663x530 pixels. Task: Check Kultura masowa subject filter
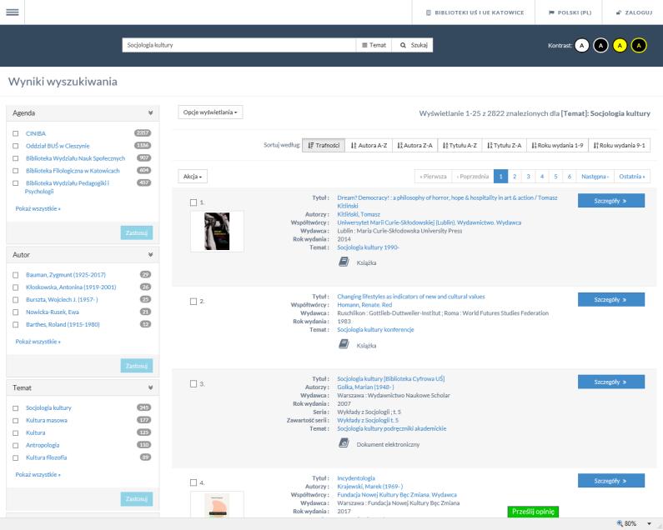pos(16,421)
